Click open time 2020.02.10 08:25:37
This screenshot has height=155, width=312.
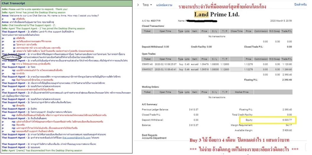[165, 64]
